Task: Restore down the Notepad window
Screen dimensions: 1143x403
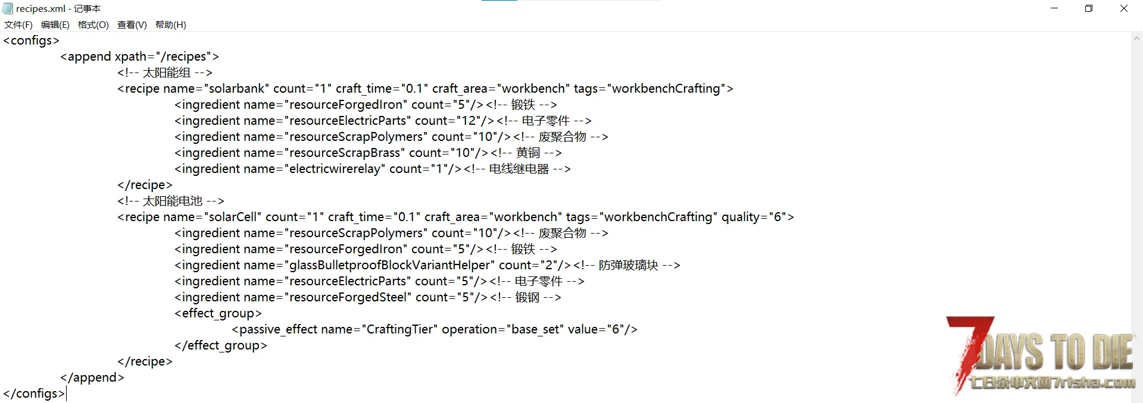Action: (x=1089, y=8)
